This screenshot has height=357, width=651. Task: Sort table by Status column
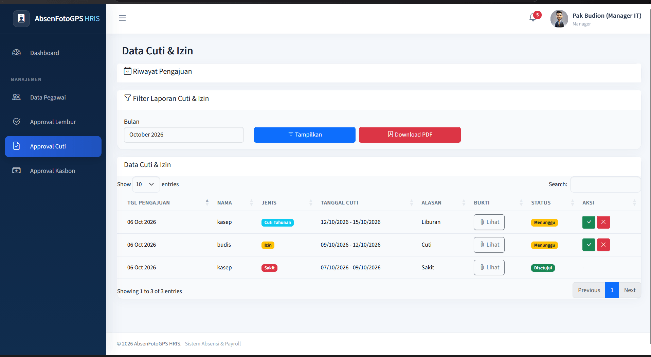(553, 203)
